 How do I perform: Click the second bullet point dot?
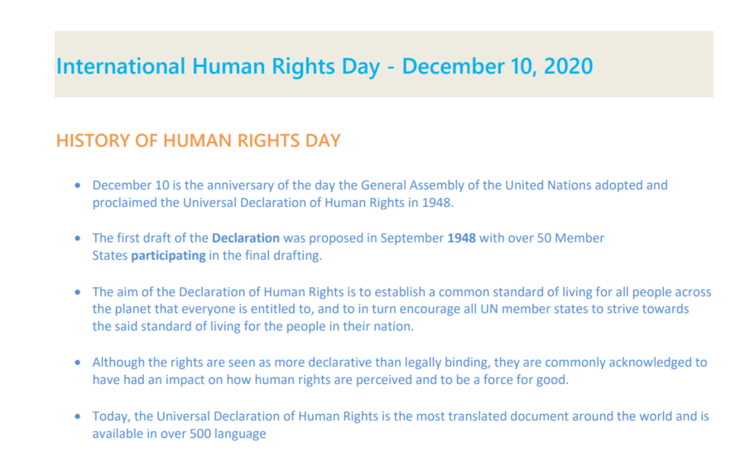[x=78, y=238]
